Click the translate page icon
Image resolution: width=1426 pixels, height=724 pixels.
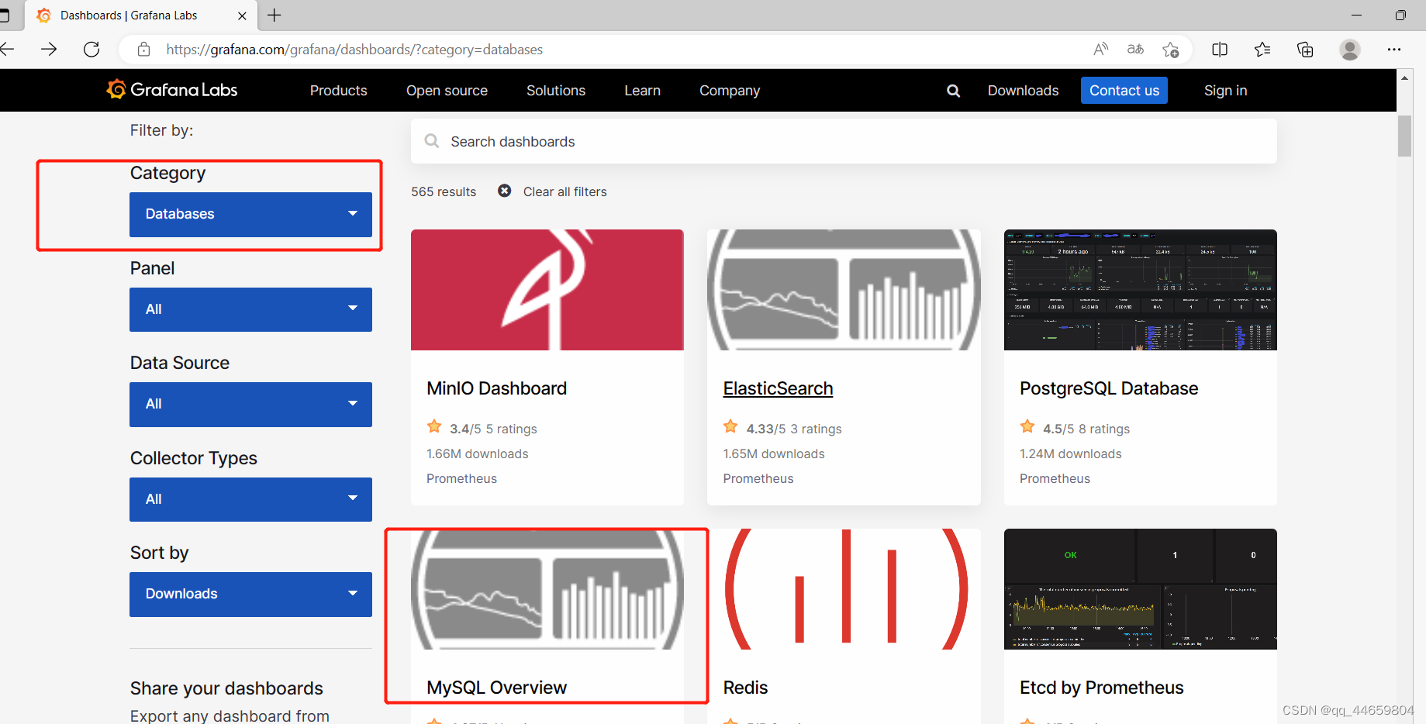pyautogui.click(x=1135, y=50)
